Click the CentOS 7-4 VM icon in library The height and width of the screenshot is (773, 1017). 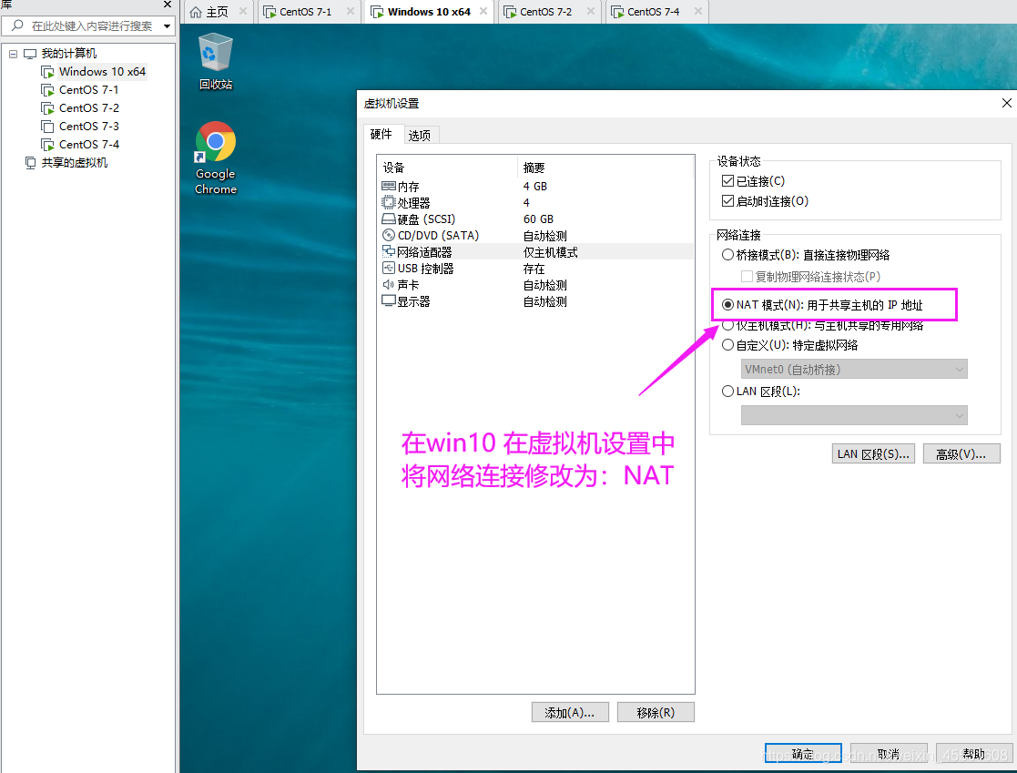click(47, 144)
